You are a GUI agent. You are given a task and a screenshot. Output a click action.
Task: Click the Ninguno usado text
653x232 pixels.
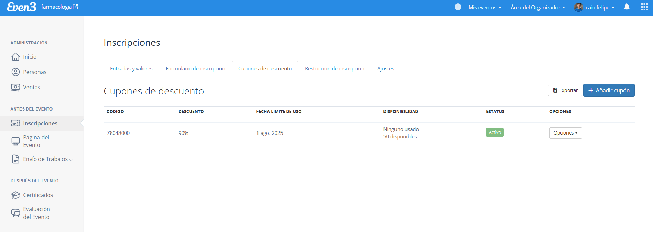tap(401, 129)
